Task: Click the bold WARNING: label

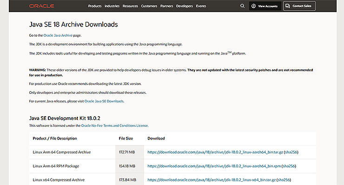Action: (38, 70)
